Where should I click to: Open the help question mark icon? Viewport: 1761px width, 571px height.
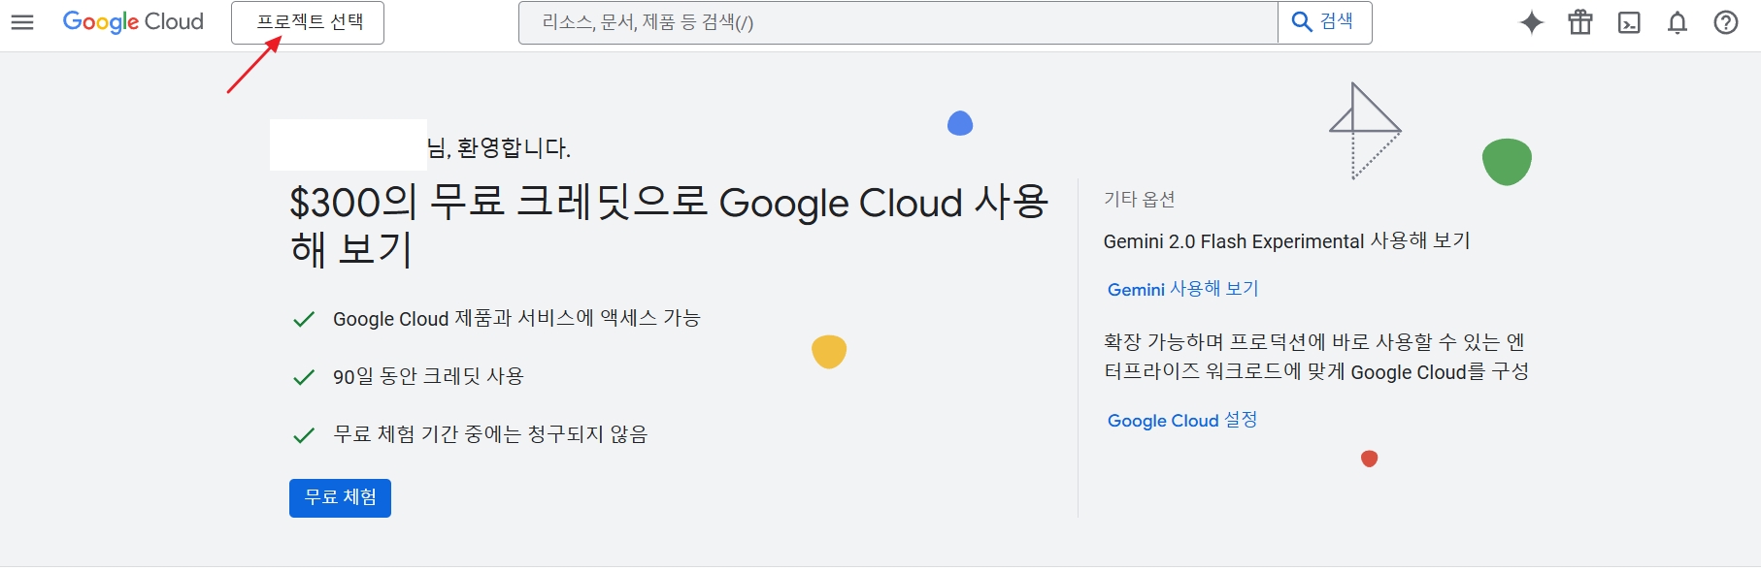pos(1726,22)
